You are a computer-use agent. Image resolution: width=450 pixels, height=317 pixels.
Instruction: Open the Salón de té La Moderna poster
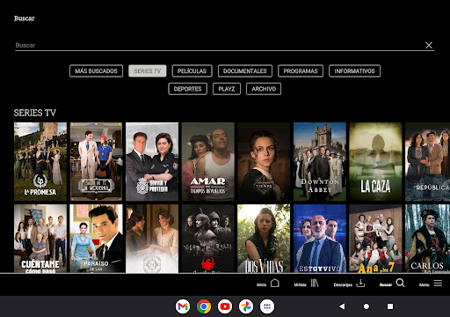pos(96,162)
